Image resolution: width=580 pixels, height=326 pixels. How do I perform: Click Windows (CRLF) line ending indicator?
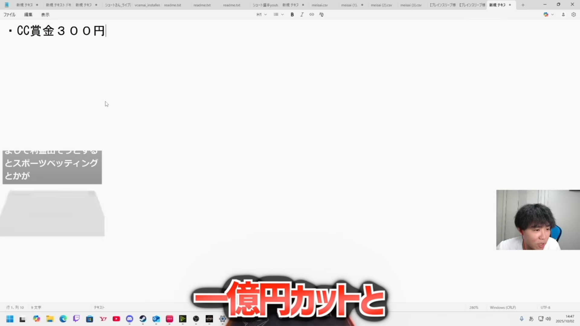[503, 307]
